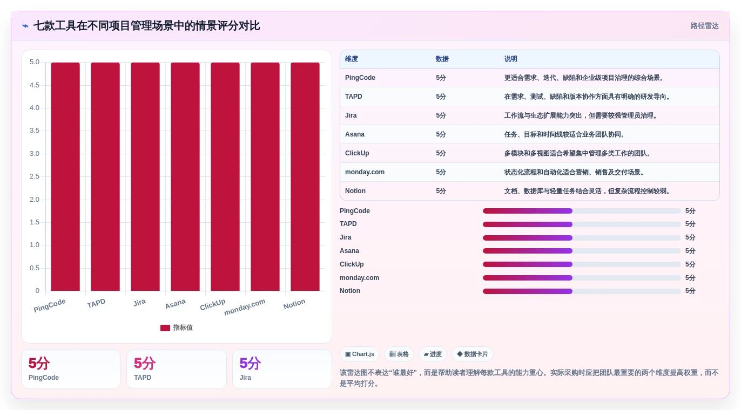The height and width of the screenshot is (410, 741).
Task: Click the 维度 column header
Action: 352,59
